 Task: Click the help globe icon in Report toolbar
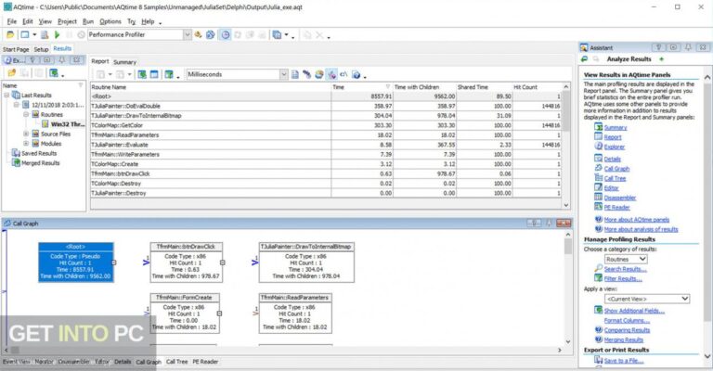(356, 74)
